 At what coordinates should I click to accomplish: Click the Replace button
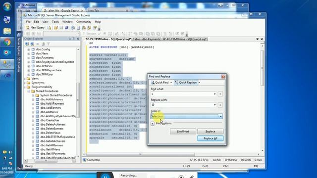pos(210,132)
